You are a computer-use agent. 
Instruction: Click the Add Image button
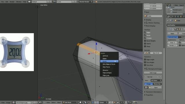click(153, 73)
